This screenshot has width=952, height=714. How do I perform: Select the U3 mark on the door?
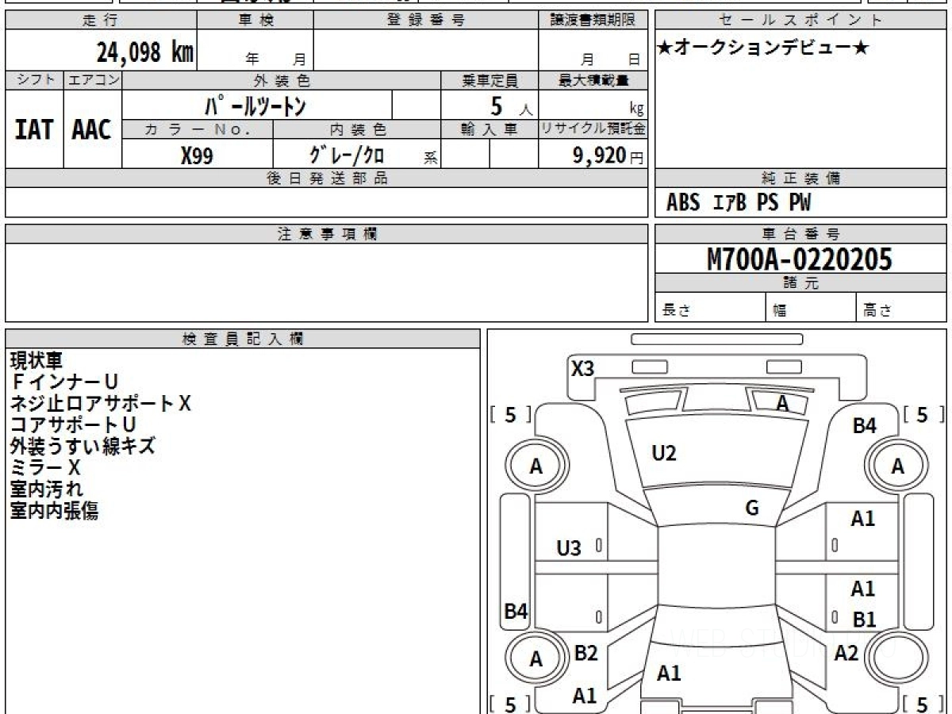pos(569,547)
